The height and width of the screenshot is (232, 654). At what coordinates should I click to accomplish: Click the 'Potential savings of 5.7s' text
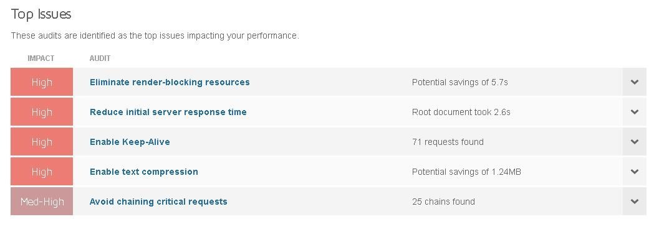460,82
